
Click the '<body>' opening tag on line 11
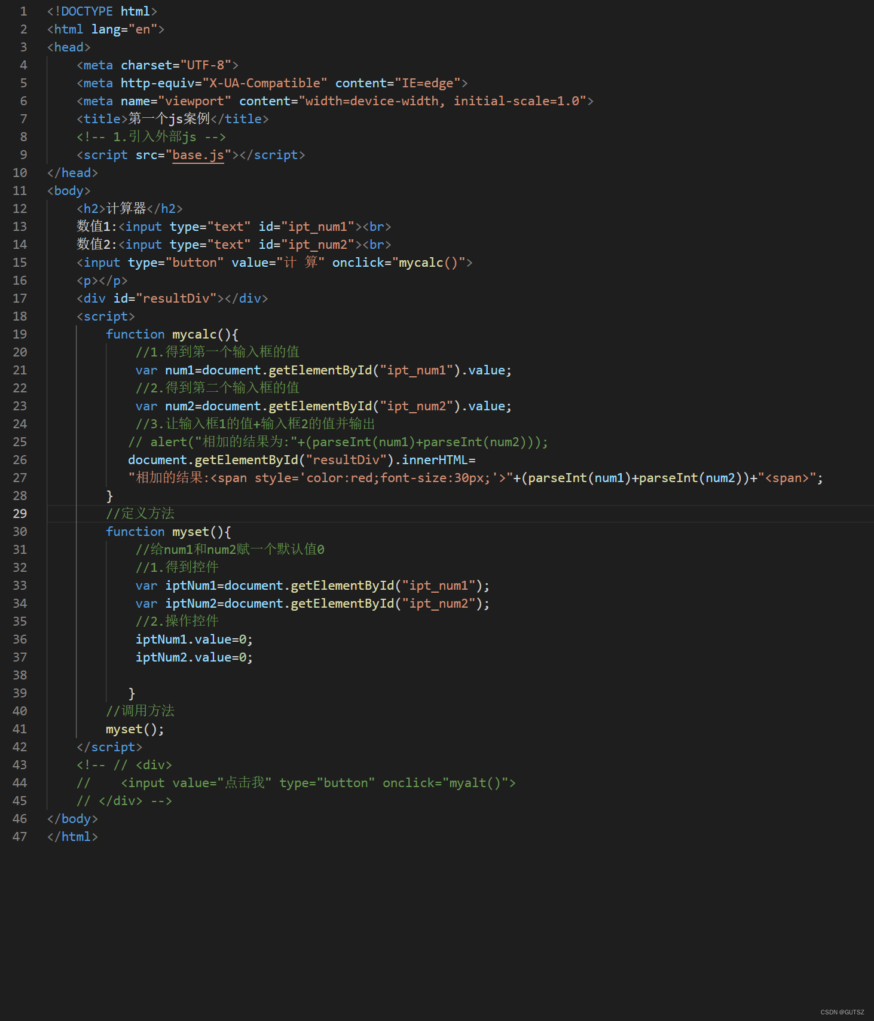coord(69,191)
